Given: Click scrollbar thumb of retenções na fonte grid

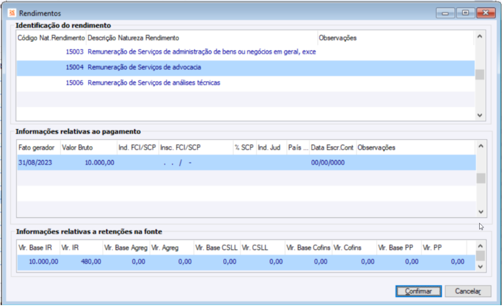Looking at the screenshot, I should point(480,256).
